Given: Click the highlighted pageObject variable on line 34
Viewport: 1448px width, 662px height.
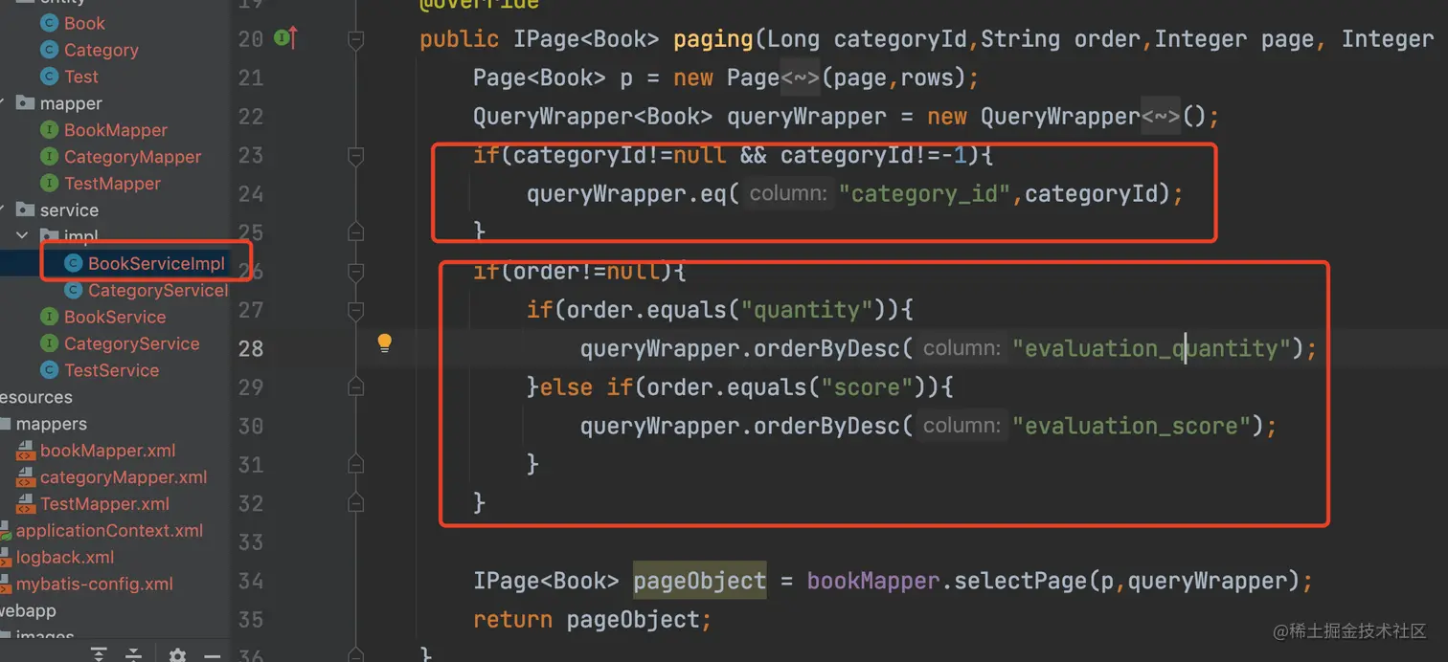Looking at the screenshot, I should [x=699, y=581].
